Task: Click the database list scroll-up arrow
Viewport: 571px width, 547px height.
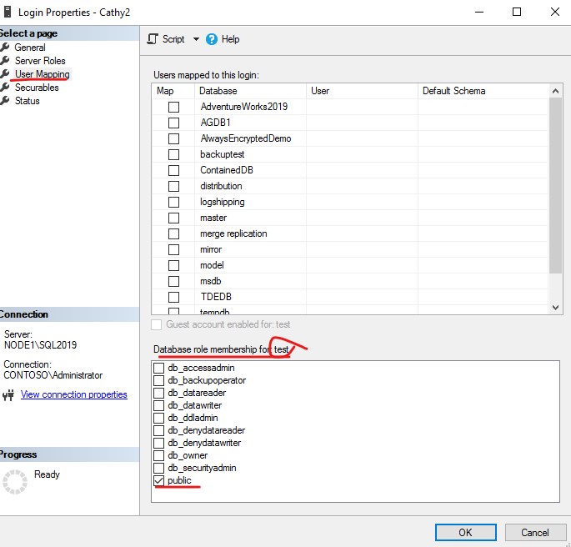Action: point(555,91)
